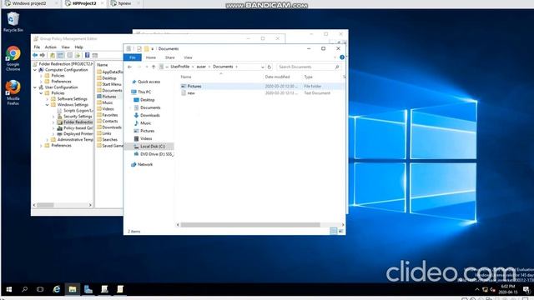534x300 pixels.
Task: Open Action menu in Group Policy Editor
Action: [x=50, y=47]
